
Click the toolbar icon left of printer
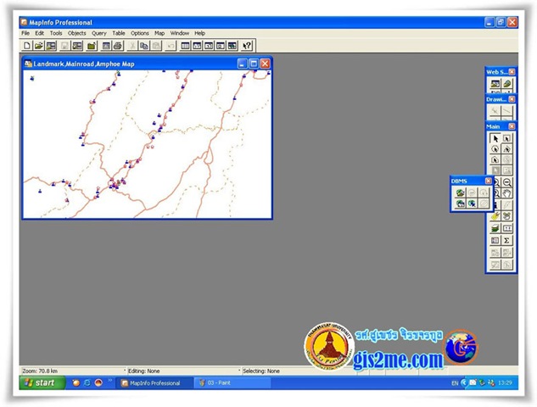106,46
